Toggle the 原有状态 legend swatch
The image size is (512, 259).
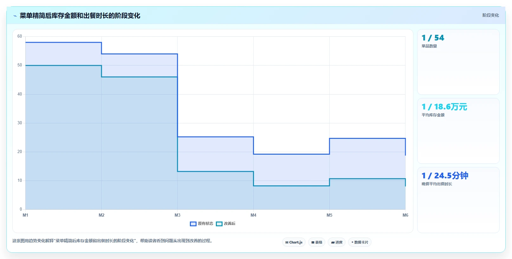pyautogui.click(x=193, y=224)
